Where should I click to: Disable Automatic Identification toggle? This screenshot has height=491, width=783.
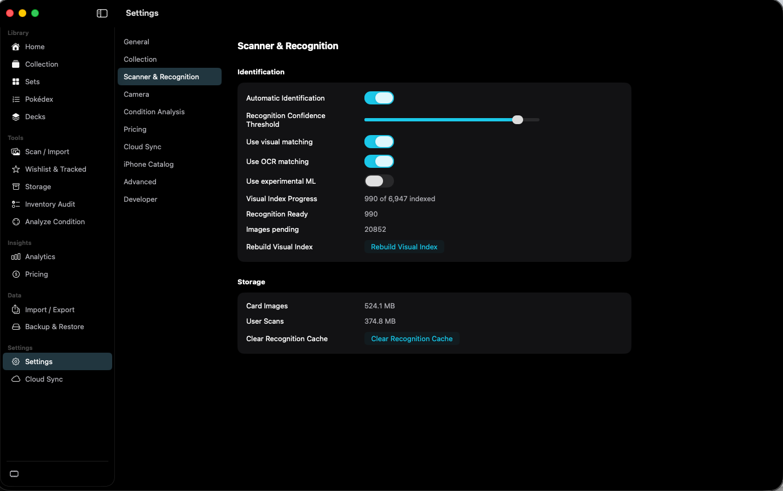[379, 98]
